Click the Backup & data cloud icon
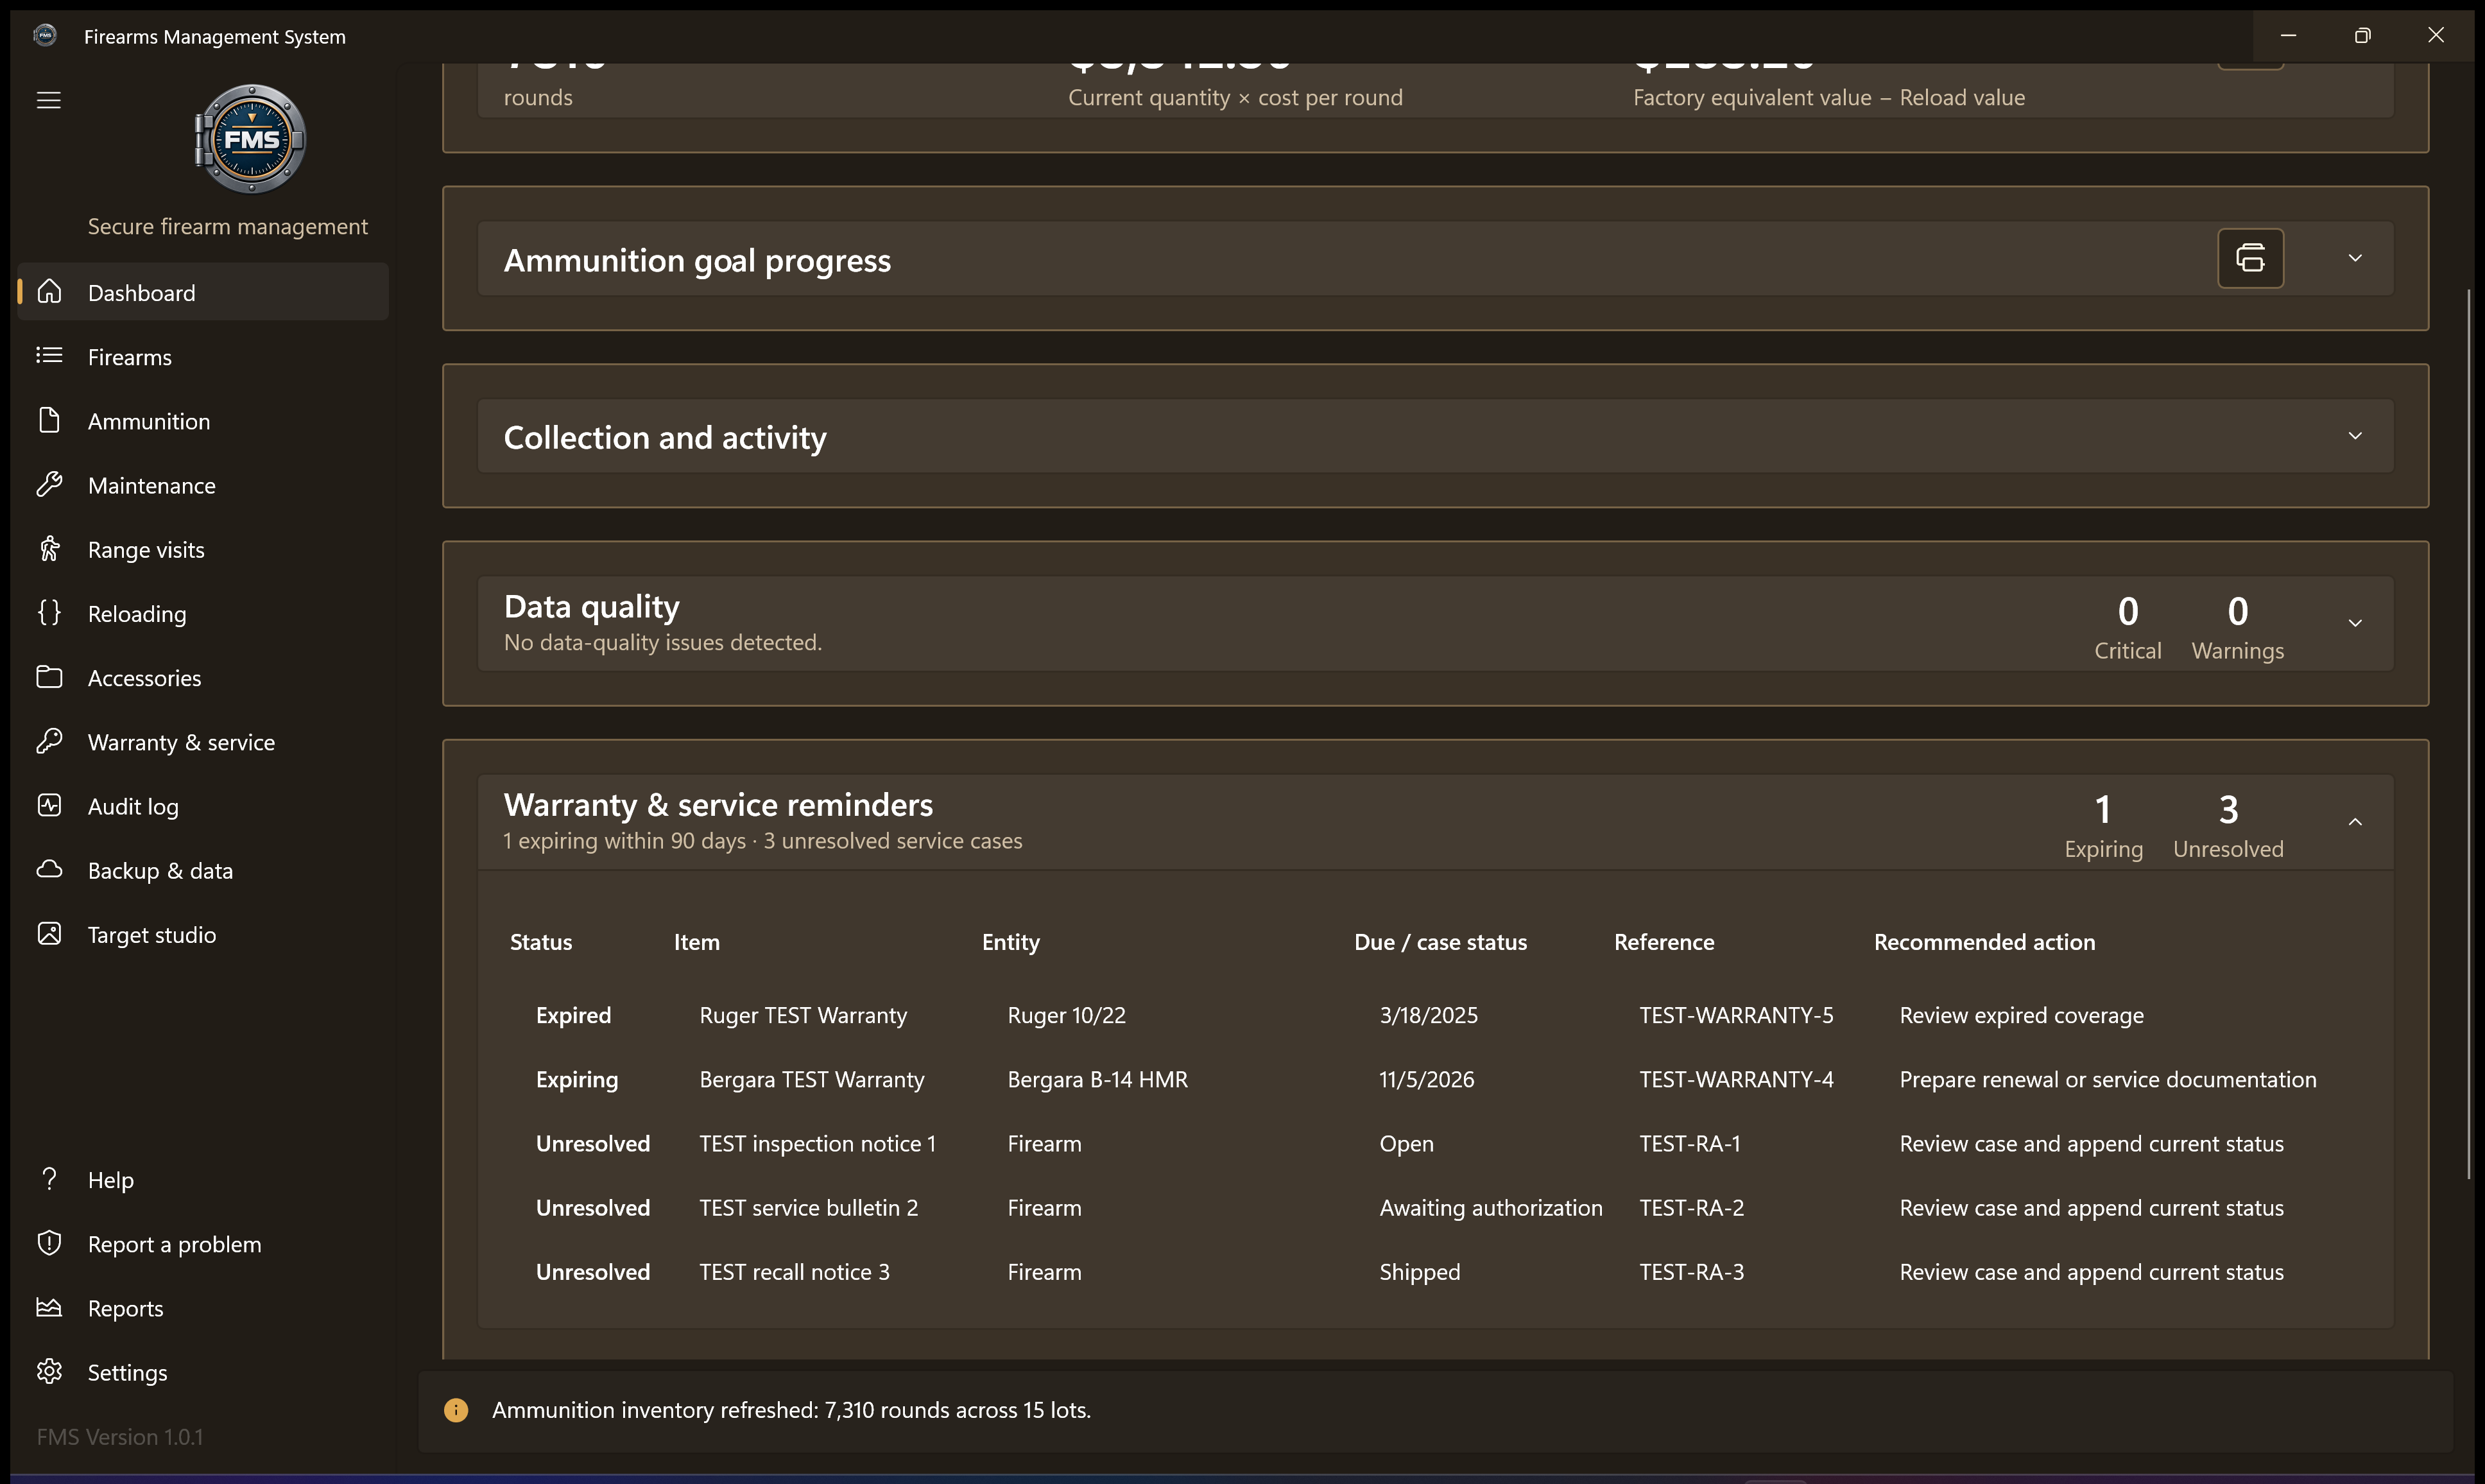 (x=49, y=869)
